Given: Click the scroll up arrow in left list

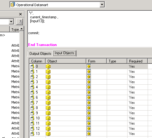Looking at the screenshot, I should (21, 29).
